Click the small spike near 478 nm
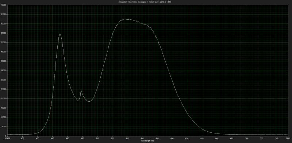Screen dimensions: 292x143 [x=81, y=91]
